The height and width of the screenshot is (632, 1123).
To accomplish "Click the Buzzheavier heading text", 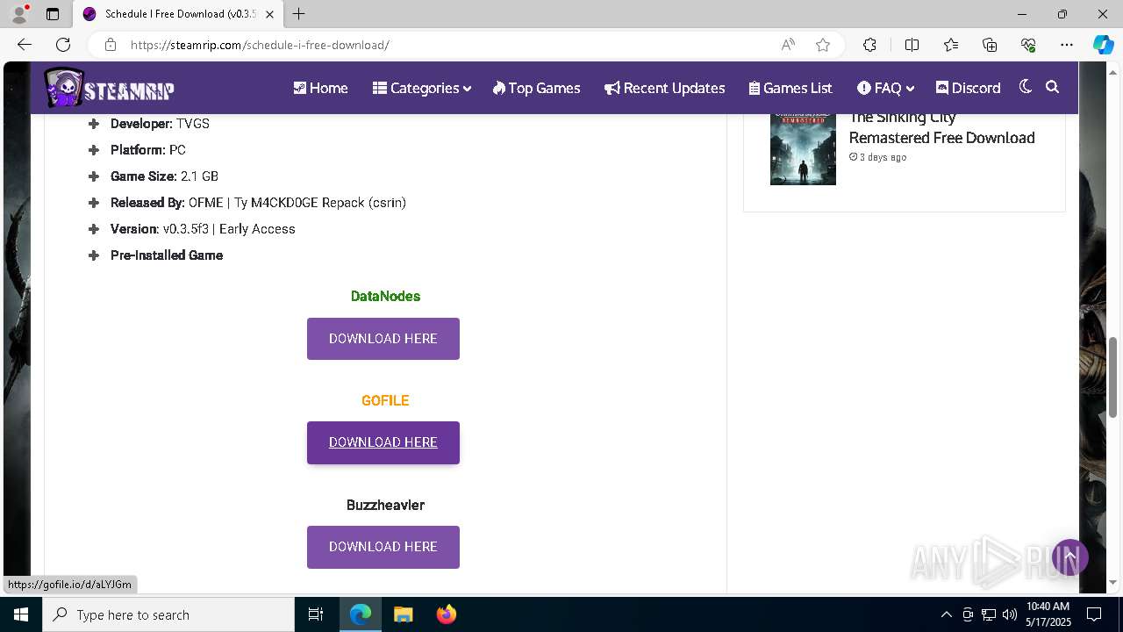I will pos(385,505).
